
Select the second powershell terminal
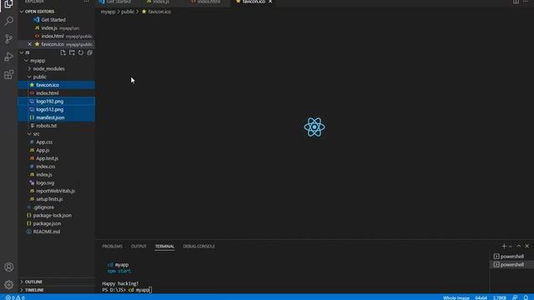(511, 265)
